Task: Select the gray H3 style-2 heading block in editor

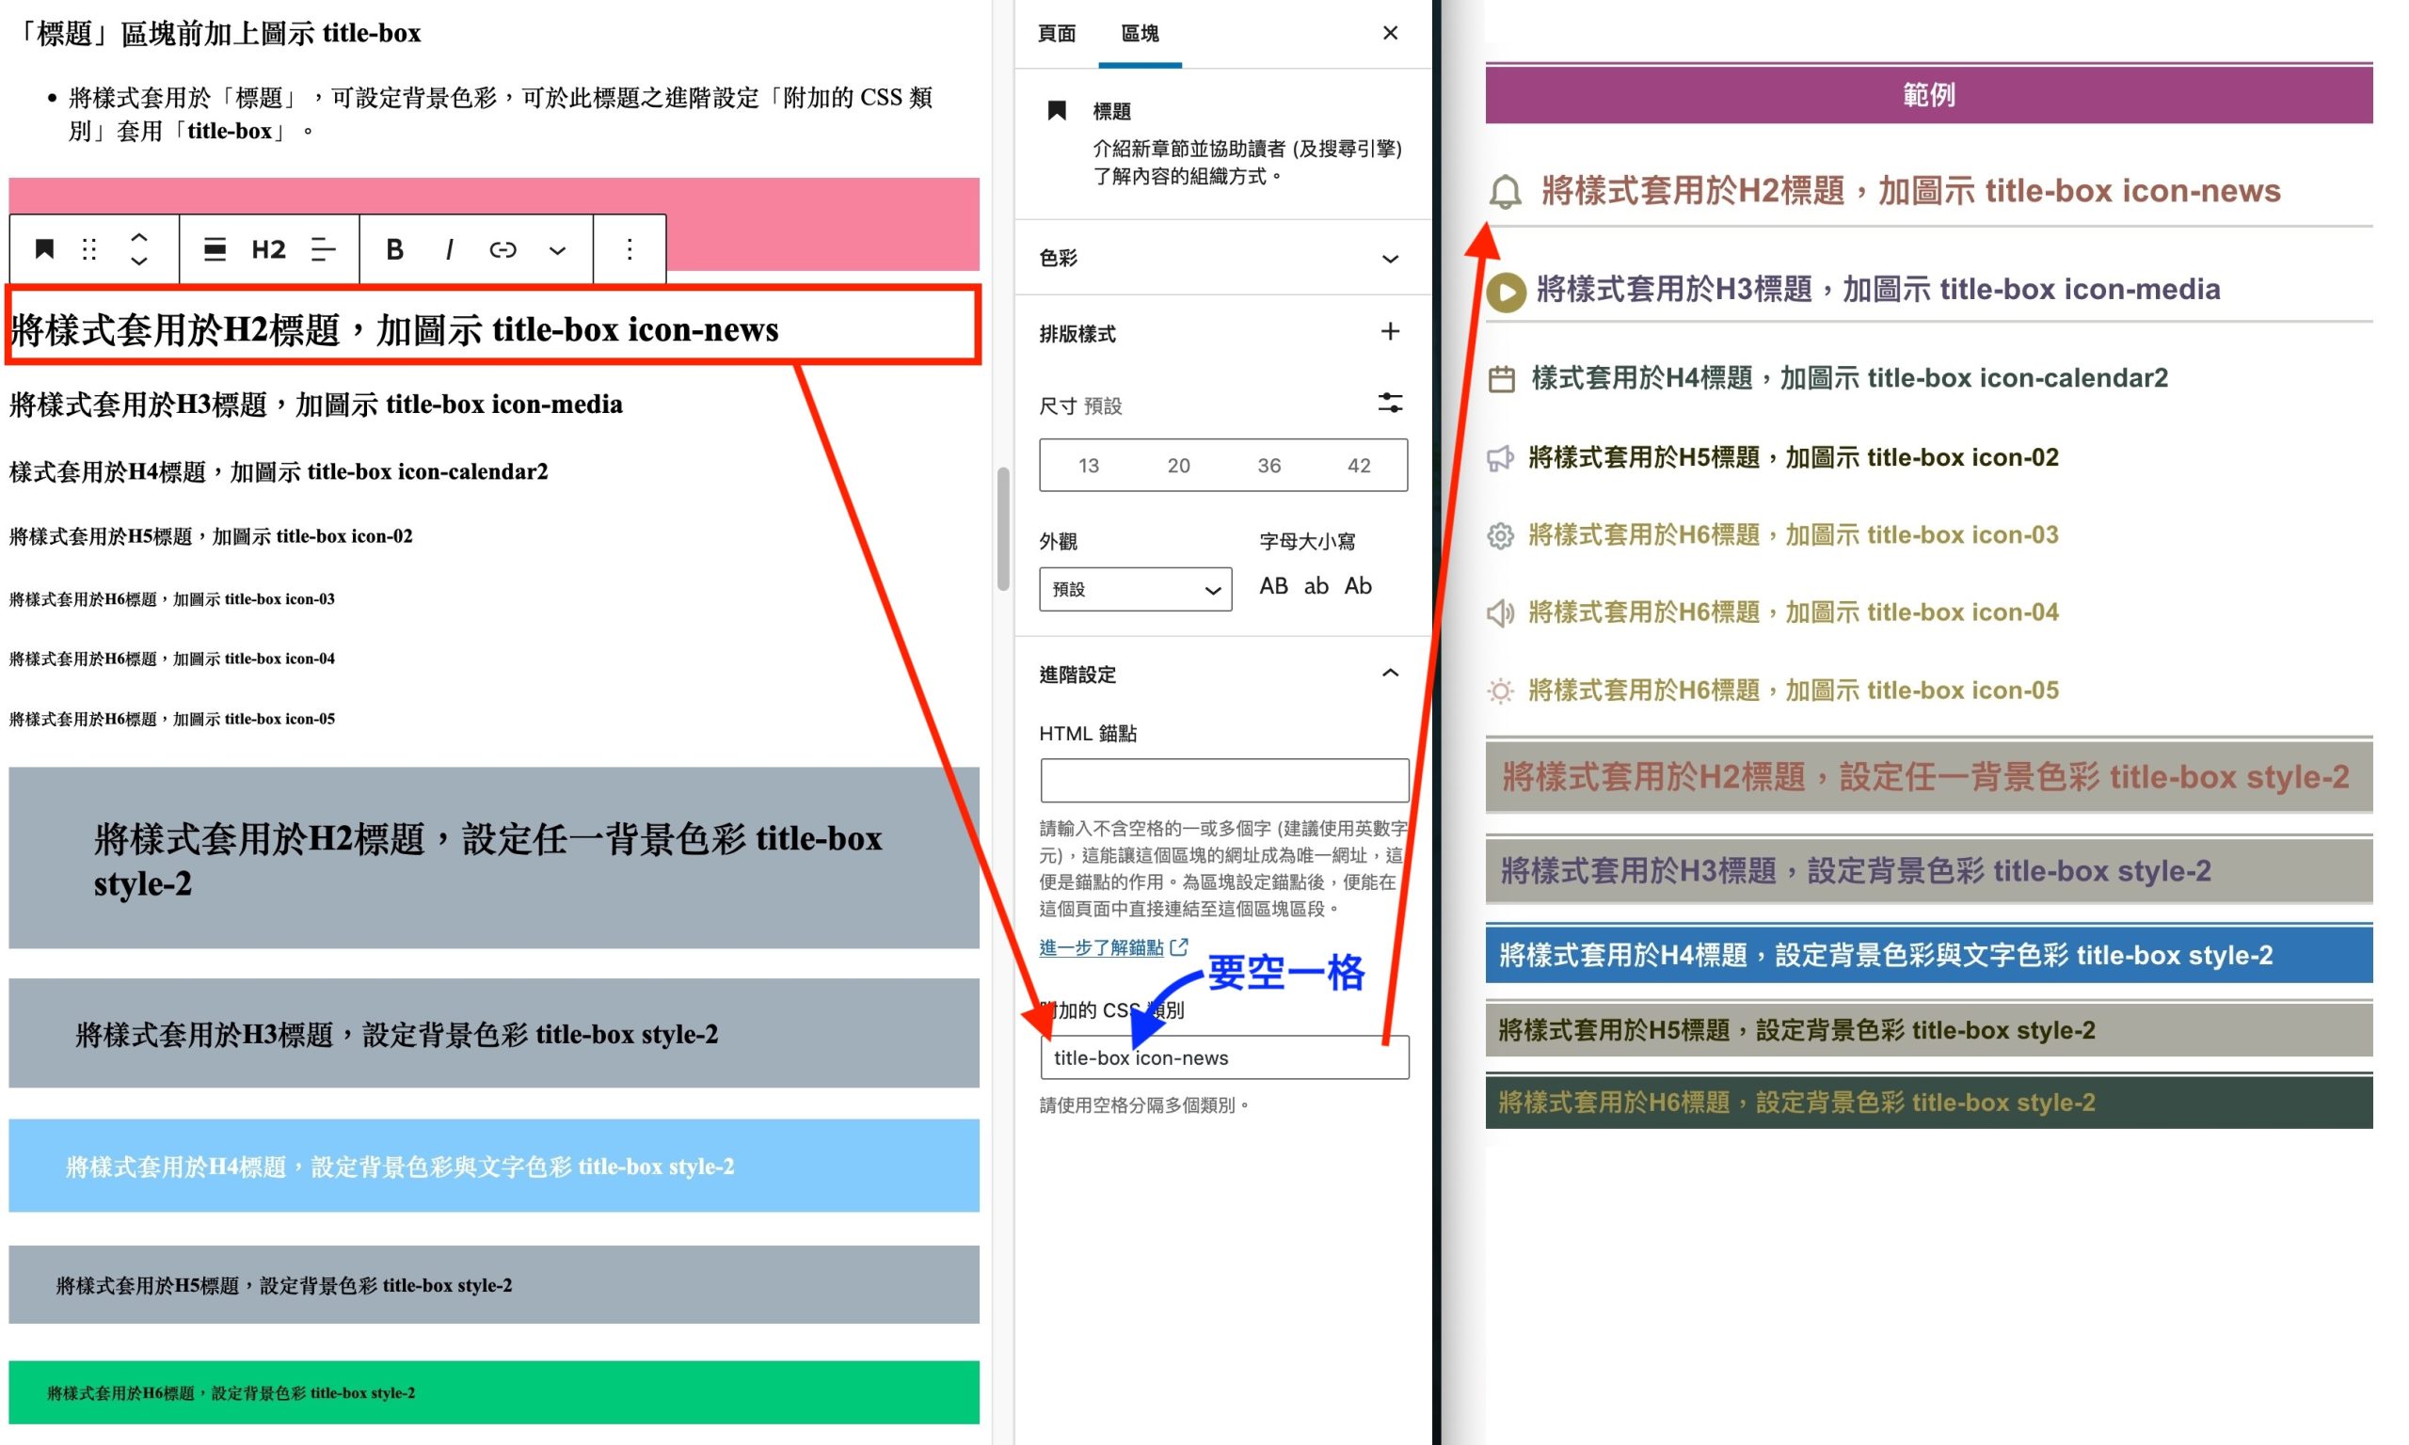Action: (494, 1033)
